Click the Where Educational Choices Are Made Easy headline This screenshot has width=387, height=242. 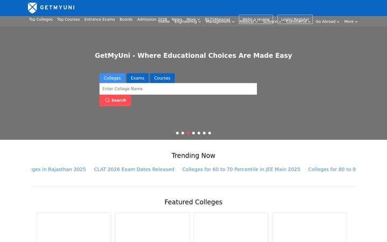193,55
